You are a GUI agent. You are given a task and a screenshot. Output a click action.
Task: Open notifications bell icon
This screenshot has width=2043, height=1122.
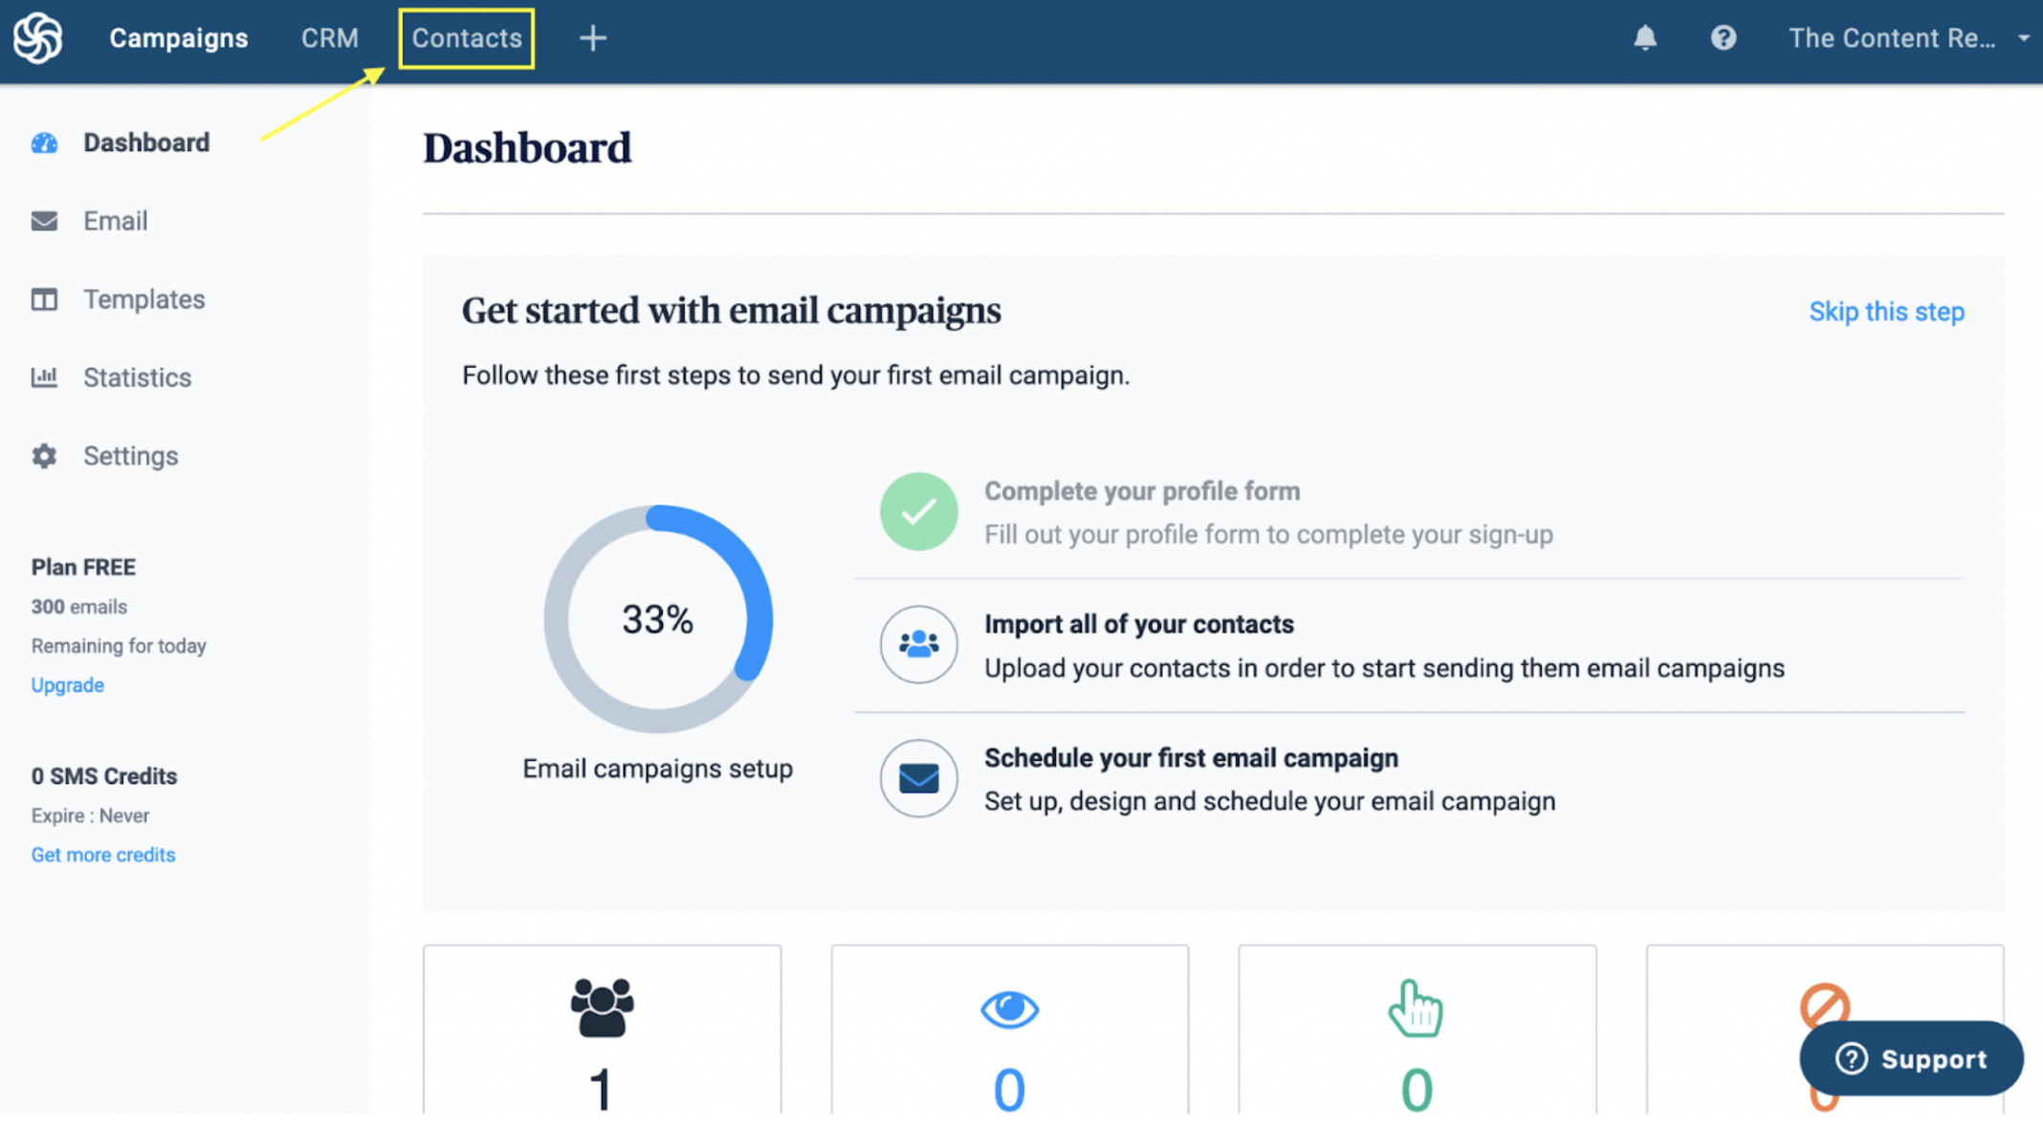coord(1645,38)
